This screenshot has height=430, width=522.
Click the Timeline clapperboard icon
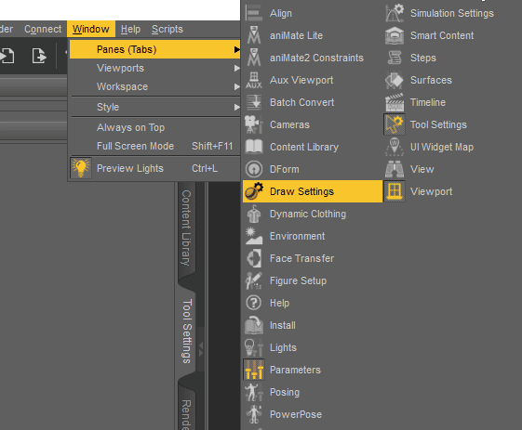395,102
